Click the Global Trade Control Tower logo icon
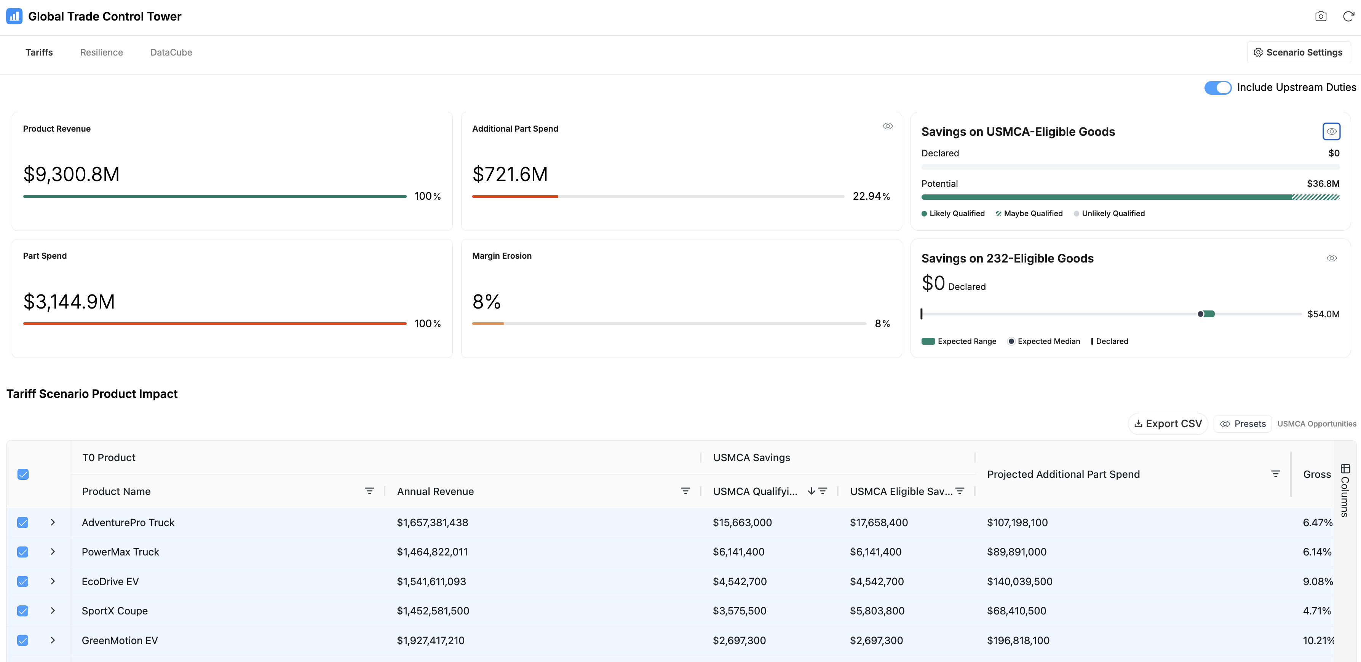 click(x=14, y=16)
